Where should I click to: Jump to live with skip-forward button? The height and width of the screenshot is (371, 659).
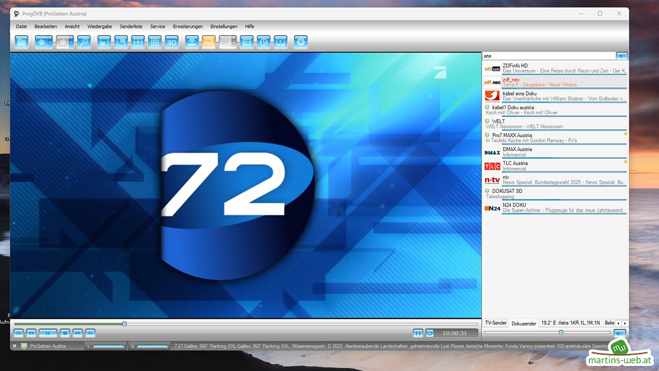tap(90, 333)
